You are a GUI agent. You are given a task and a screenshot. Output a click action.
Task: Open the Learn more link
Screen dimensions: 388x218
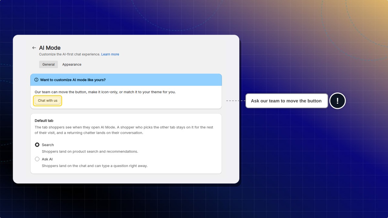(x=110, y=54)
